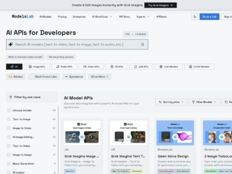Click the funnel icon beside Filter by use case
The image size is (232, 174).
tap(10, 97)
